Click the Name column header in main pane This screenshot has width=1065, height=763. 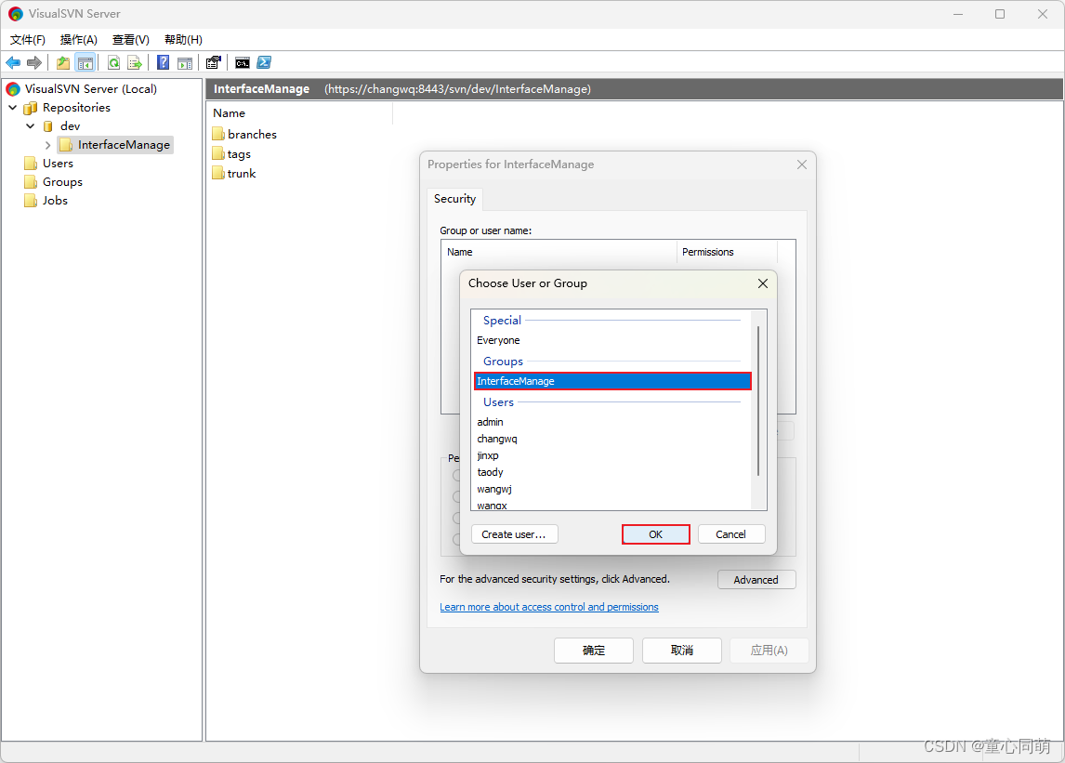pos(299,113)
